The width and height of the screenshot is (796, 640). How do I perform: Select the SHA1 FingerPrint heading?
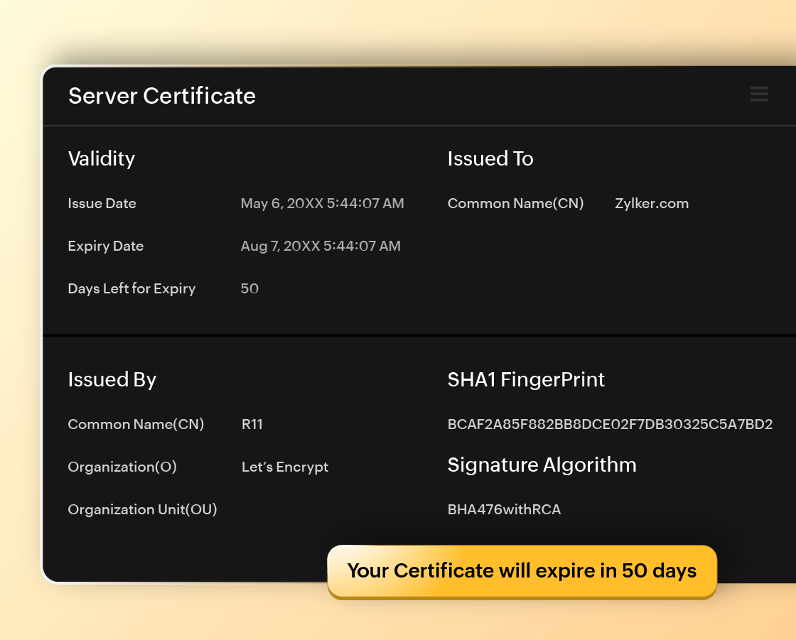tap(526, 379)
